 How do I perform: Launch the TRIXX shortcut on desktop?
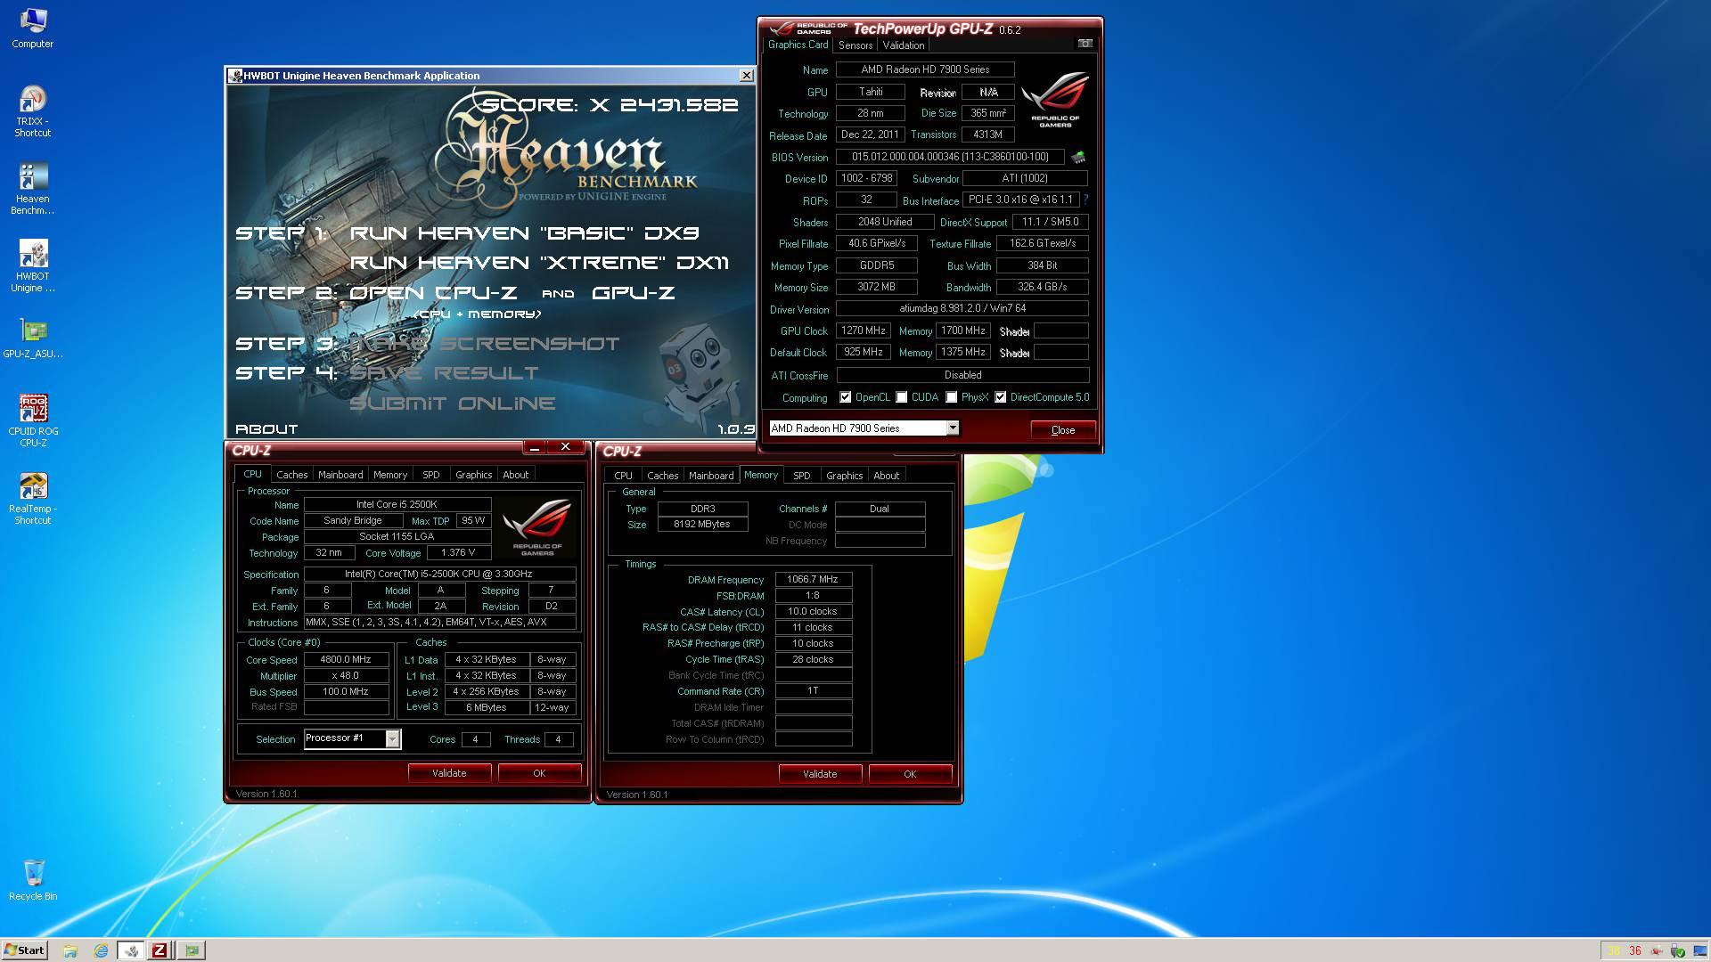[32, 110]
